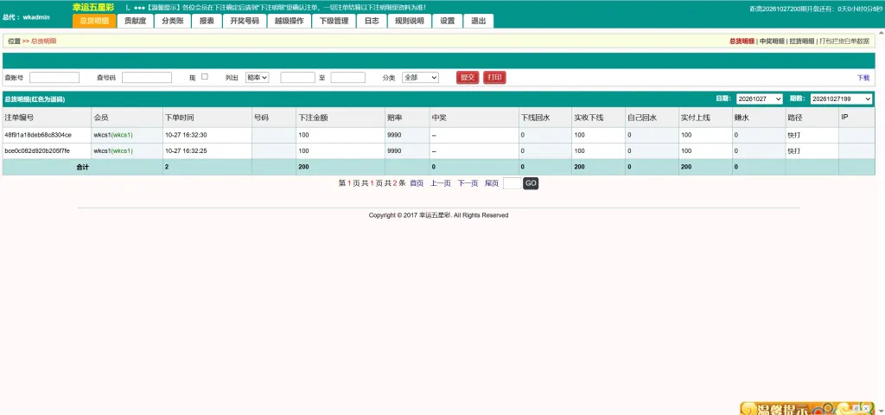Expand the 分类 全部 dropdown
Image resolution: width=885 pixels, height=415 pixels.
pyautogui.click(x=420, y=77)
